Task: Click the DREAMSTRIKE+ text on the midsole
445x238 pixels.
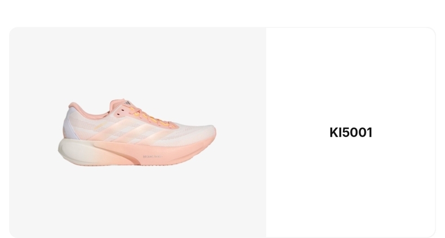Action: coord(153,156)
